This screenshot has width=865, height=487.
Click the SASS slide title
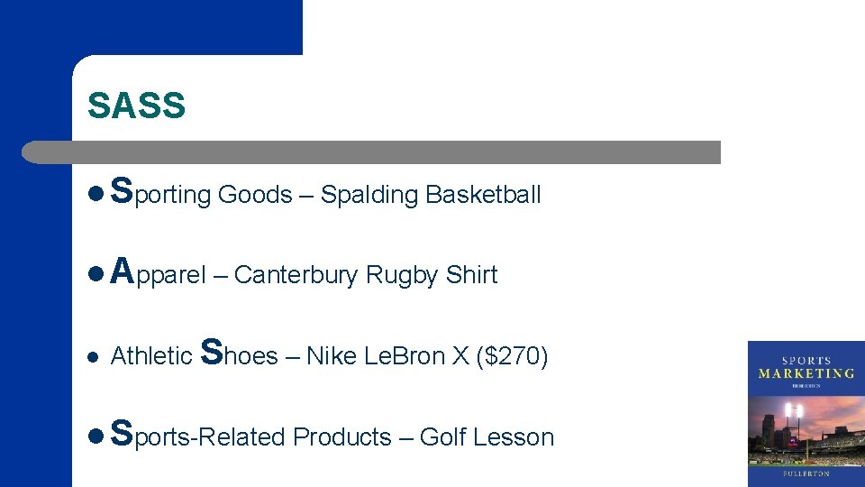pos(136,106)
